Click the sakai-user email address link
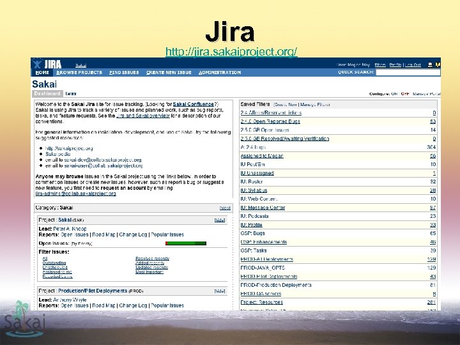 [103, 165]
